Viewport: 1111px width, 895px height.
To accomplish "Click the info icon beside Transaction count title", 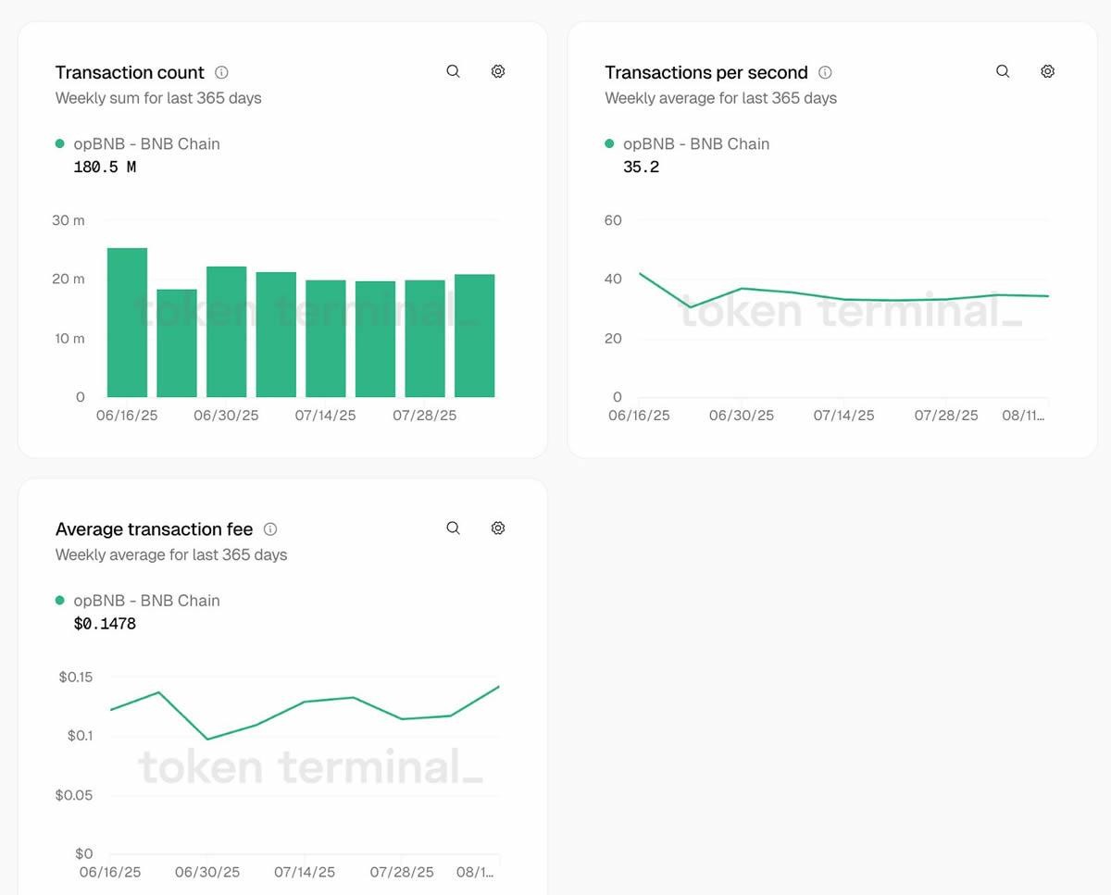I will pos(221,72).
